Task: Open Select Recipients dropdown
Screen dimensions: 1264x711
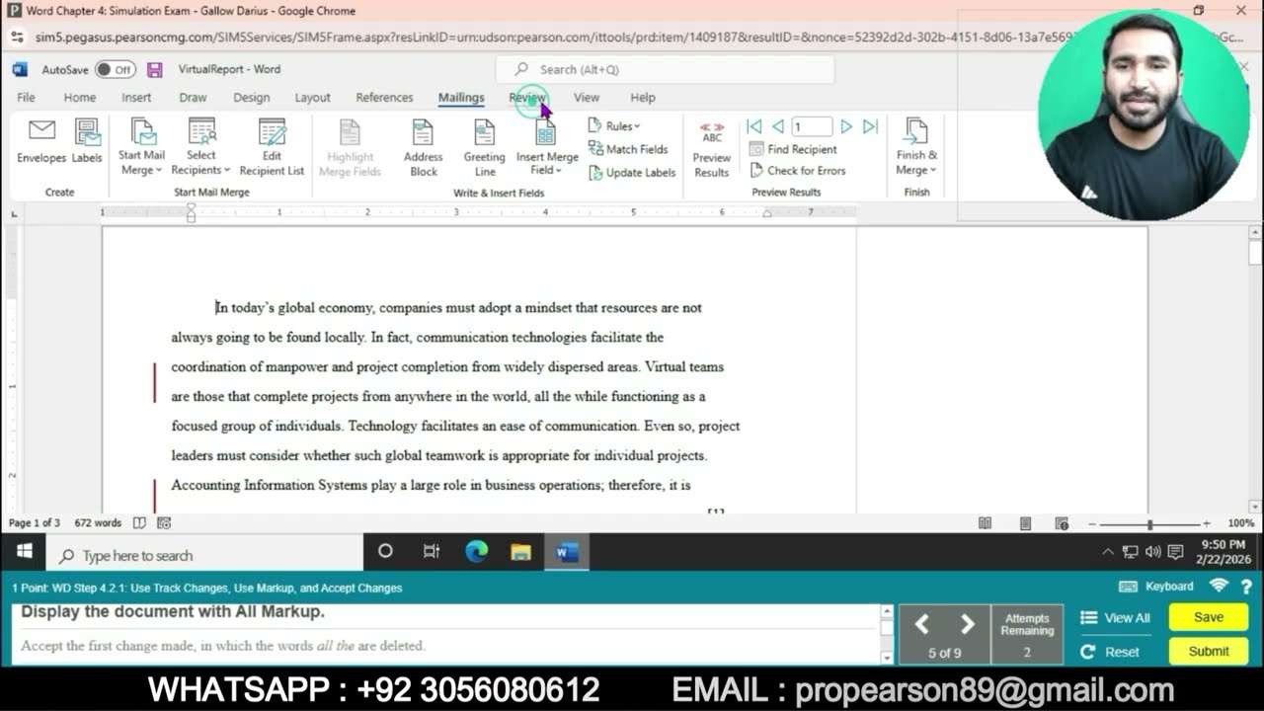Action: click(x=201, y=147)
